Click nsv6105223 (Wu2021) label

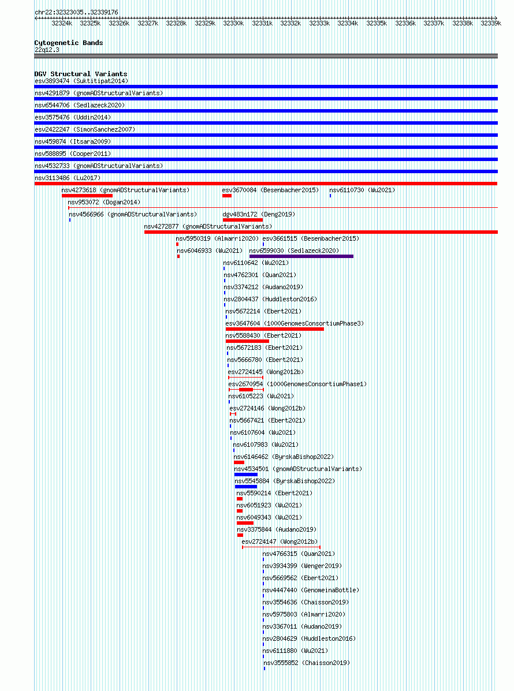[262, 396]
